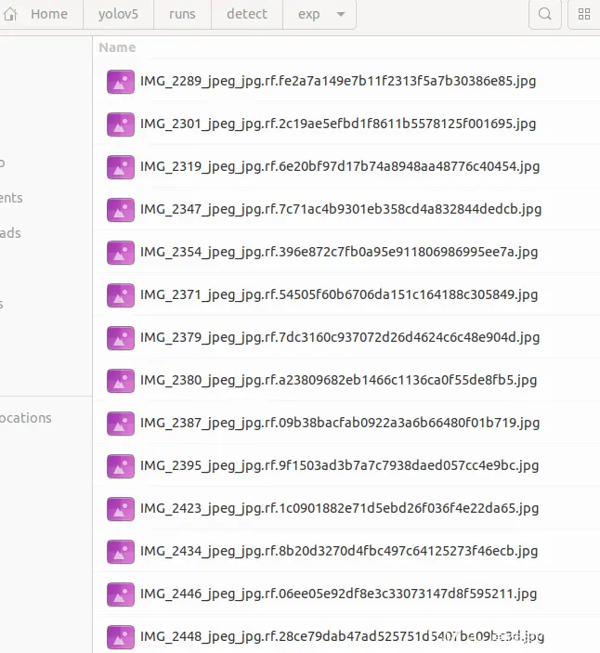Click exp folder in path bar
This screenshot has width=600, height=653.
[309, 15]
